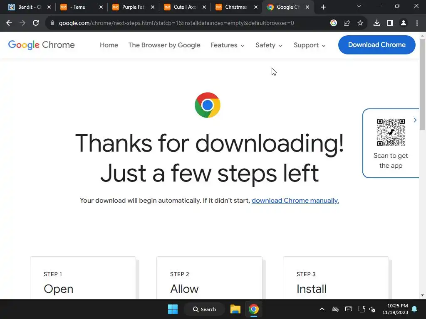The height and width of the screenshot is (319, 426).
Task: Click the STEP 2 Allow card
Action: (210, 278)
